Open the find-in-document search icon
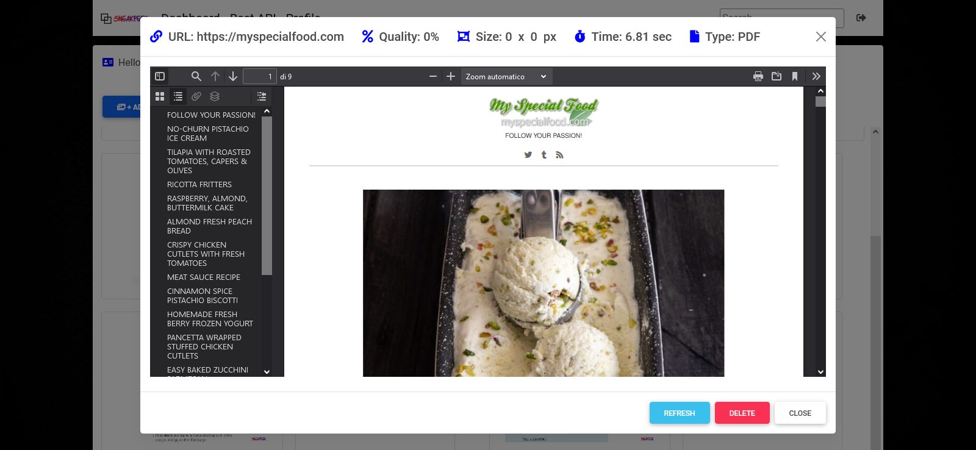The width and height of the screenshot is (976, 450). (x=196, y=76)
